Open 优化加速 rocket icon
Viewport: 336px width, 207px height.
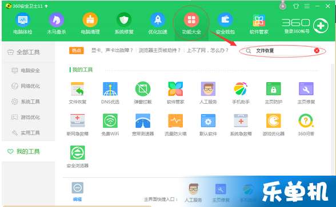[x=158, y=20]
